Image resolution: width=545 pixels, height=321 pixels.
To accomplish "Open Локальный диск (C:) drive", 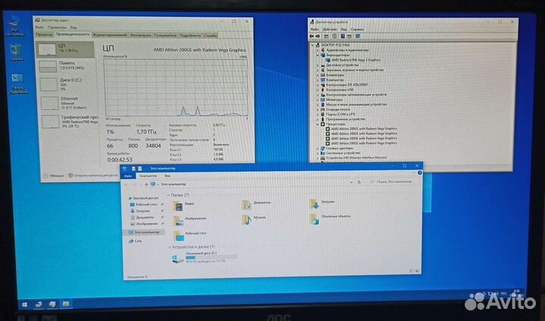I will [179, 258].
